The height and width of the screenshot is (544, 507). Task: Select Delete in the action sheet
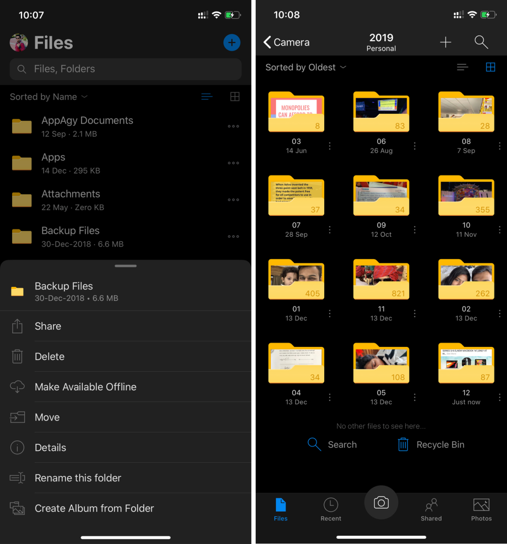[x=126, y=356]
